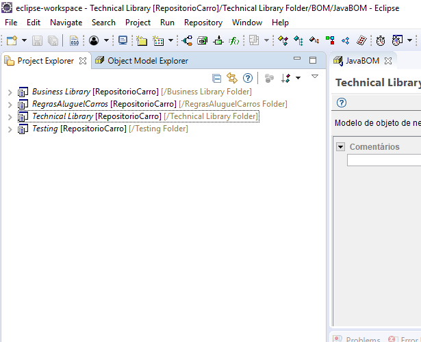
Task: Open the Repository menu
Action: point(203,23)
